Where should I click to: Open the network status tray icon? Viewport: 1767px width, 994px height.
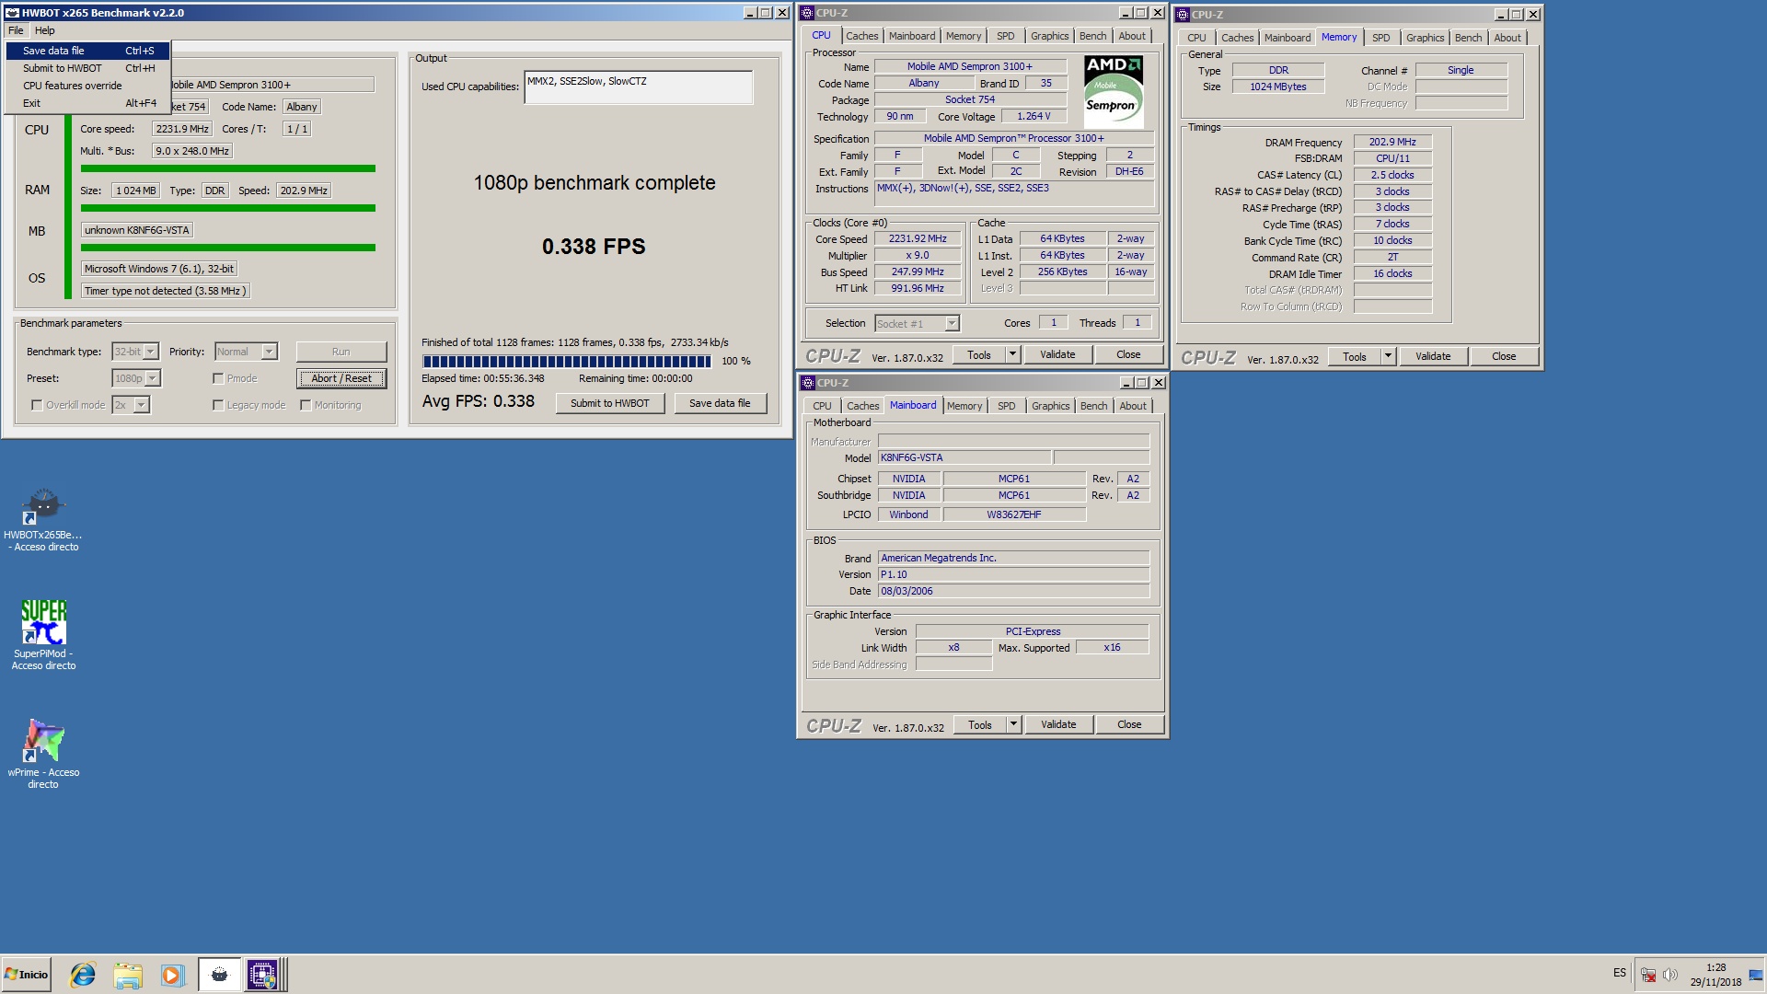1648,975
